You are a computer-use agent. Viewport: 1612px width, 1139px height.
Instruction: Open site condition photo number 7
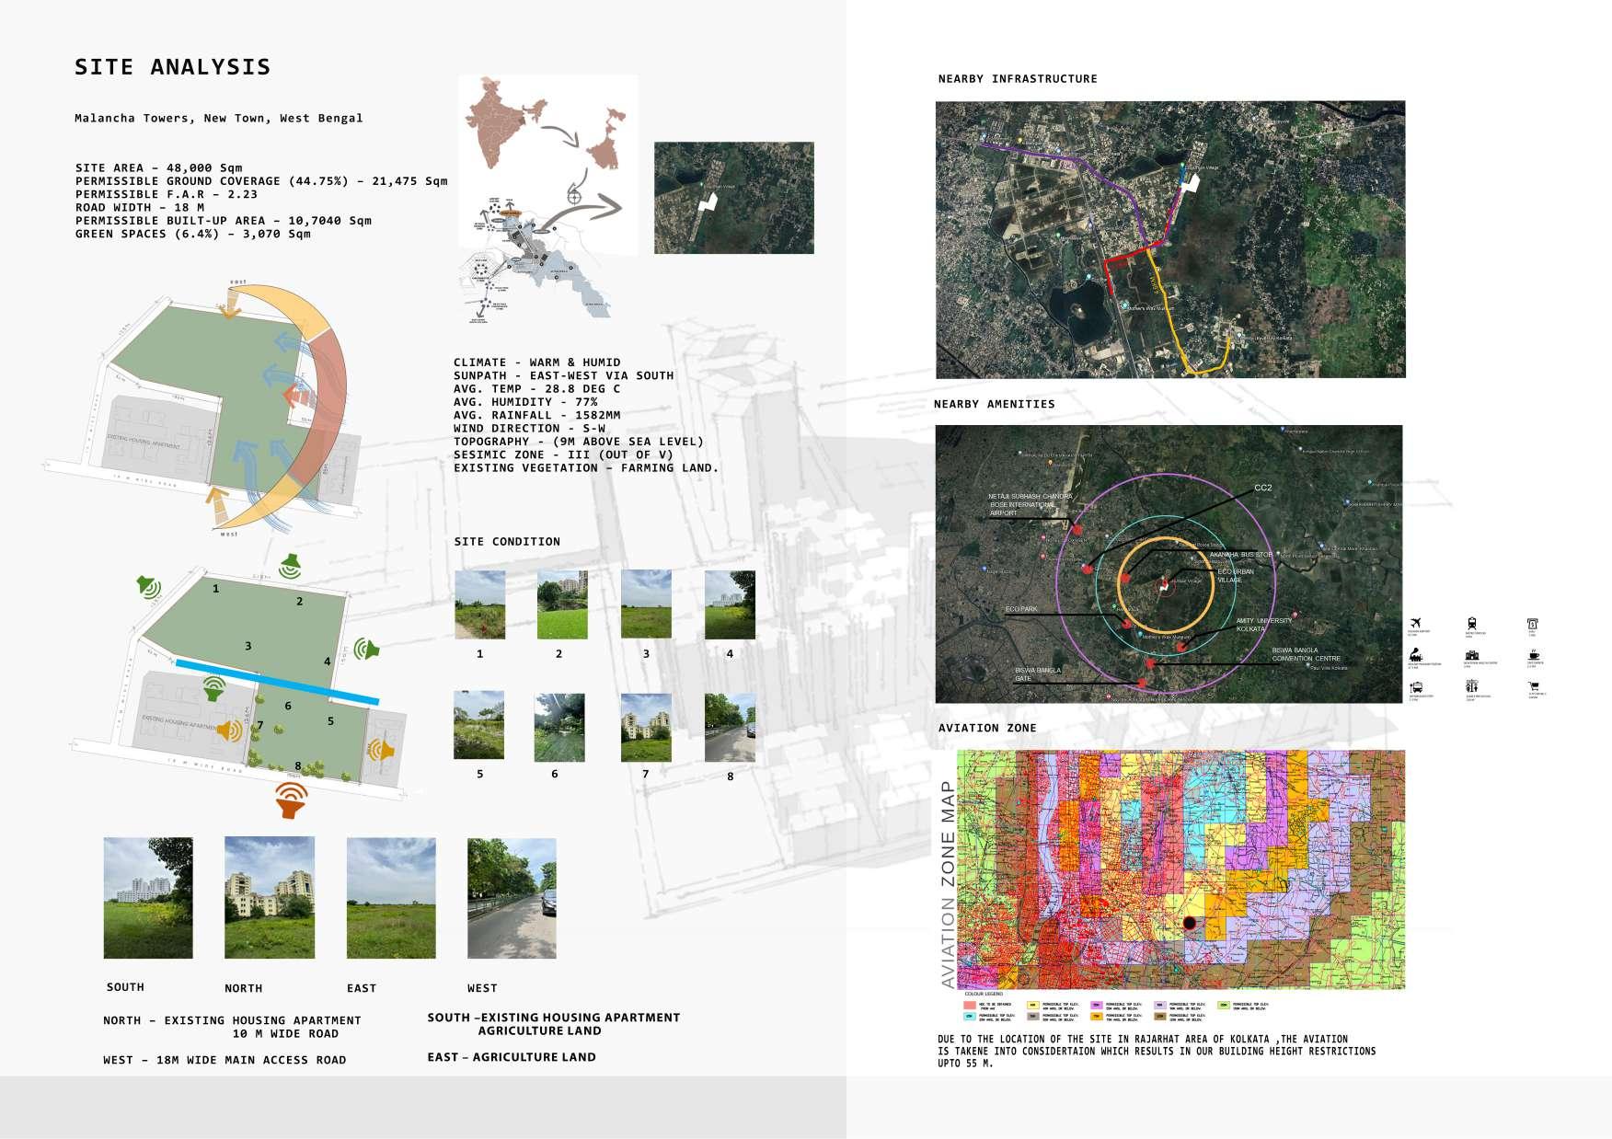click(646, 728)
